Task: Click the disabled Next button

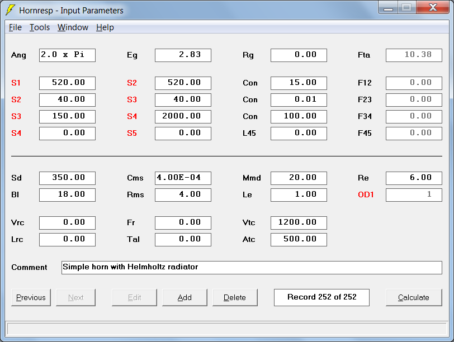Action: 75,297
